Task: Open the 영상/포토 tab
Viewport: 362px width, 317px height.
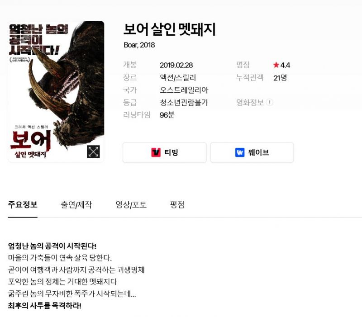Action: coord(131,205)
